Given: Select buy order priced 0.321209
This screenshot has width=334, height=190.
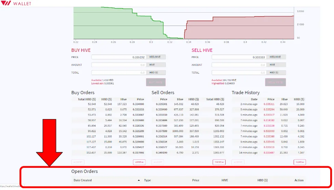Looking at the screenshot, I should tap(108, 131).
